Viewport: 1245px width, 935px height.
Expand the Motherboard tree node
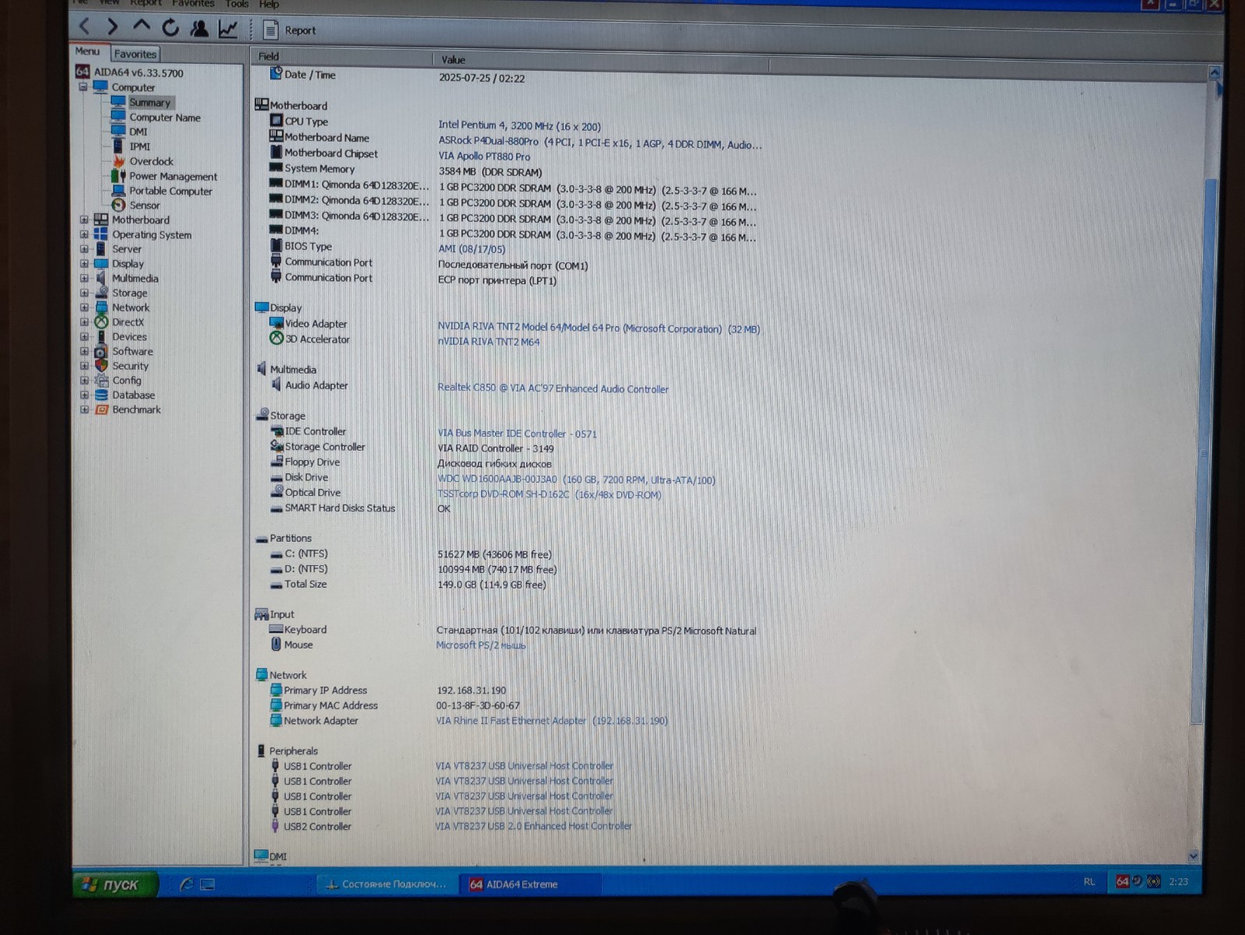point(84,220)
